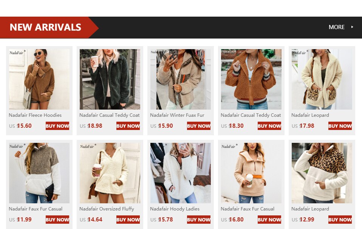Buy the Fleece Hoodies at $15.60
The width and height of the screenshot is (362, 229).
tap(57, 126)
